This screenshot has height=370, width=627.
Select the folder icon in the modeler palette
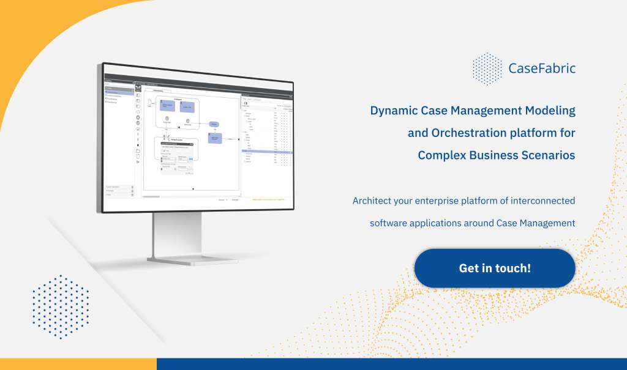(x=138, y=150)
